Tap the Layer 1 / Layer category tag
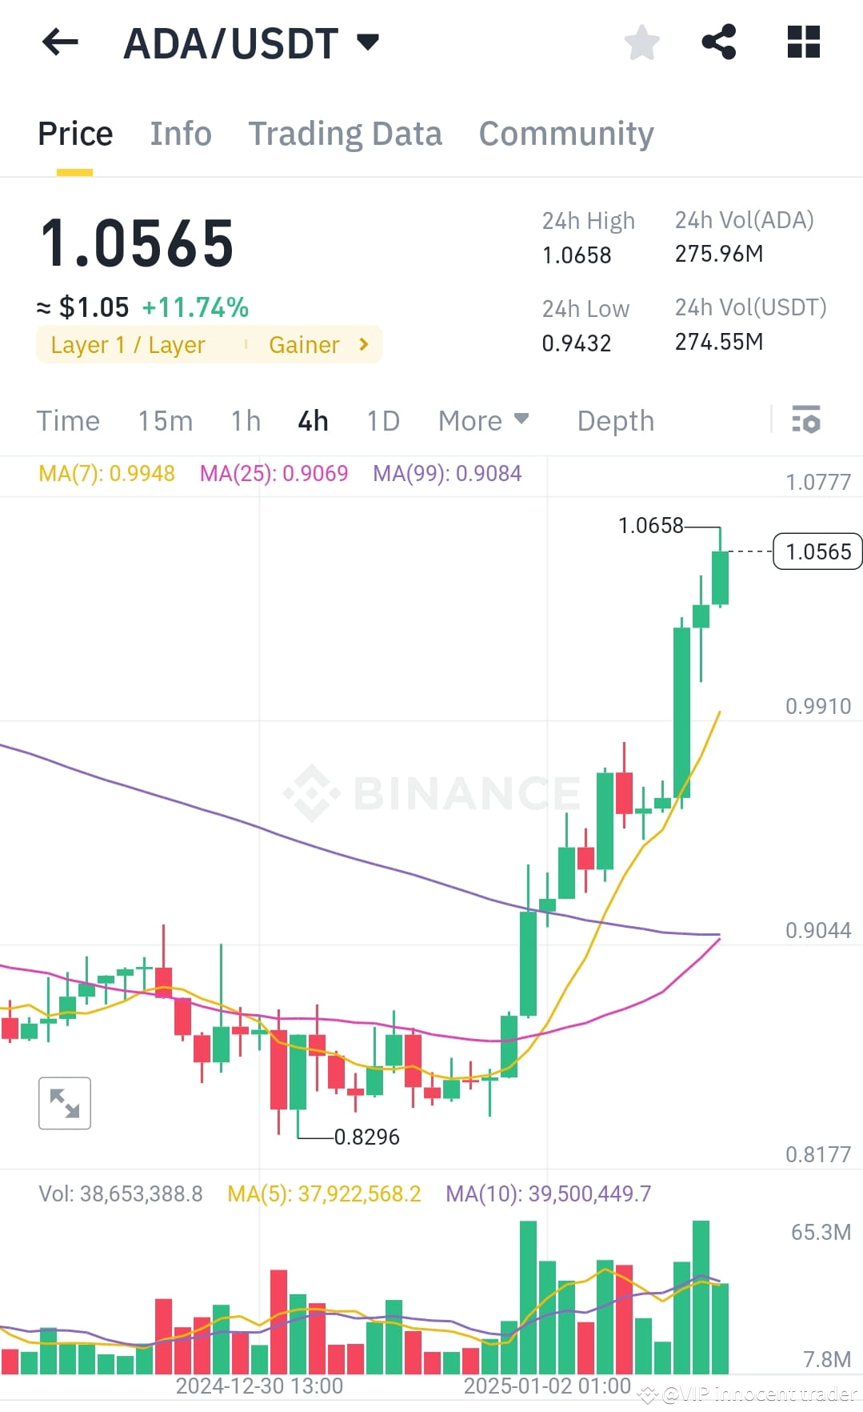 coord(128,344)
